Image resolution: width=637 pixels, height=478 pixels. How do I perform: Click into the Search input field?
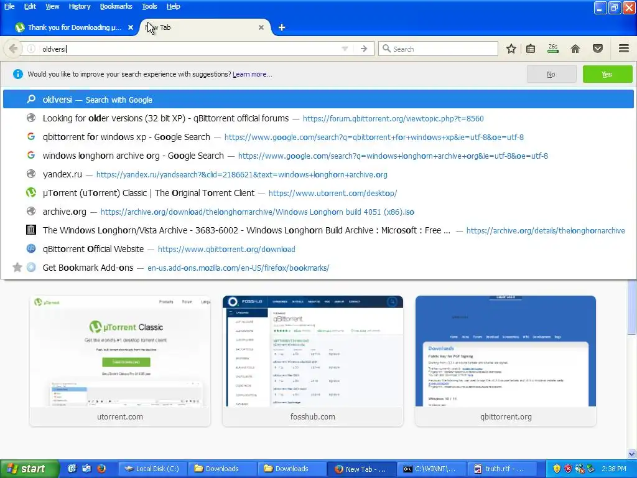point(438,49)
